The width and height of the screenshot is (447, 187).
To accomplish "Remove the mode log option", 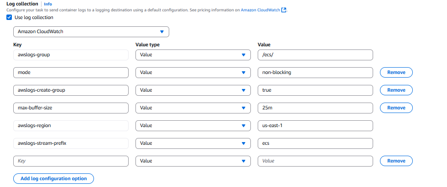I will (396, 73).
